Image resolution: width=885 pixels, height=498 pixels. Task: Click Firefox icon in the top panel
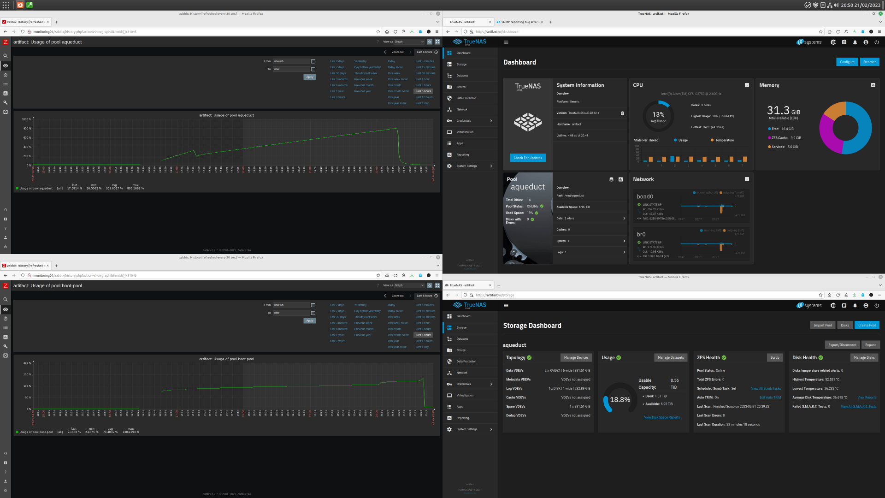point(20,5)
